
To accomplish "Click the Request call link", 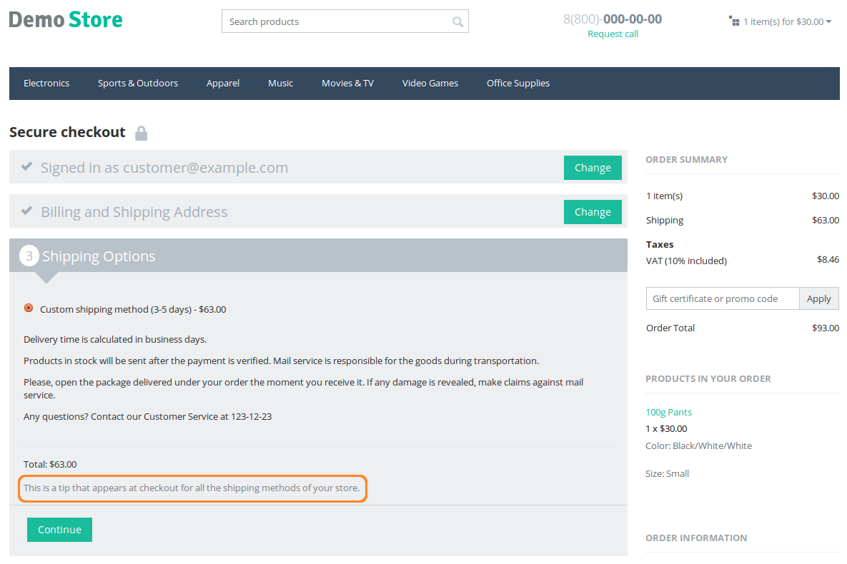I will click(613, 34).
